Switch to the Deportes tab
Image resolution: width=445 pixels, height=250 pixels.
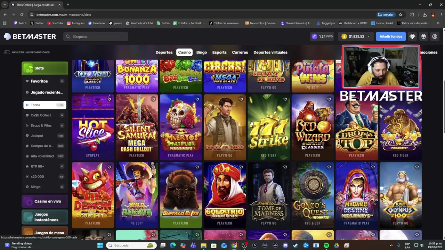point(164,52)
